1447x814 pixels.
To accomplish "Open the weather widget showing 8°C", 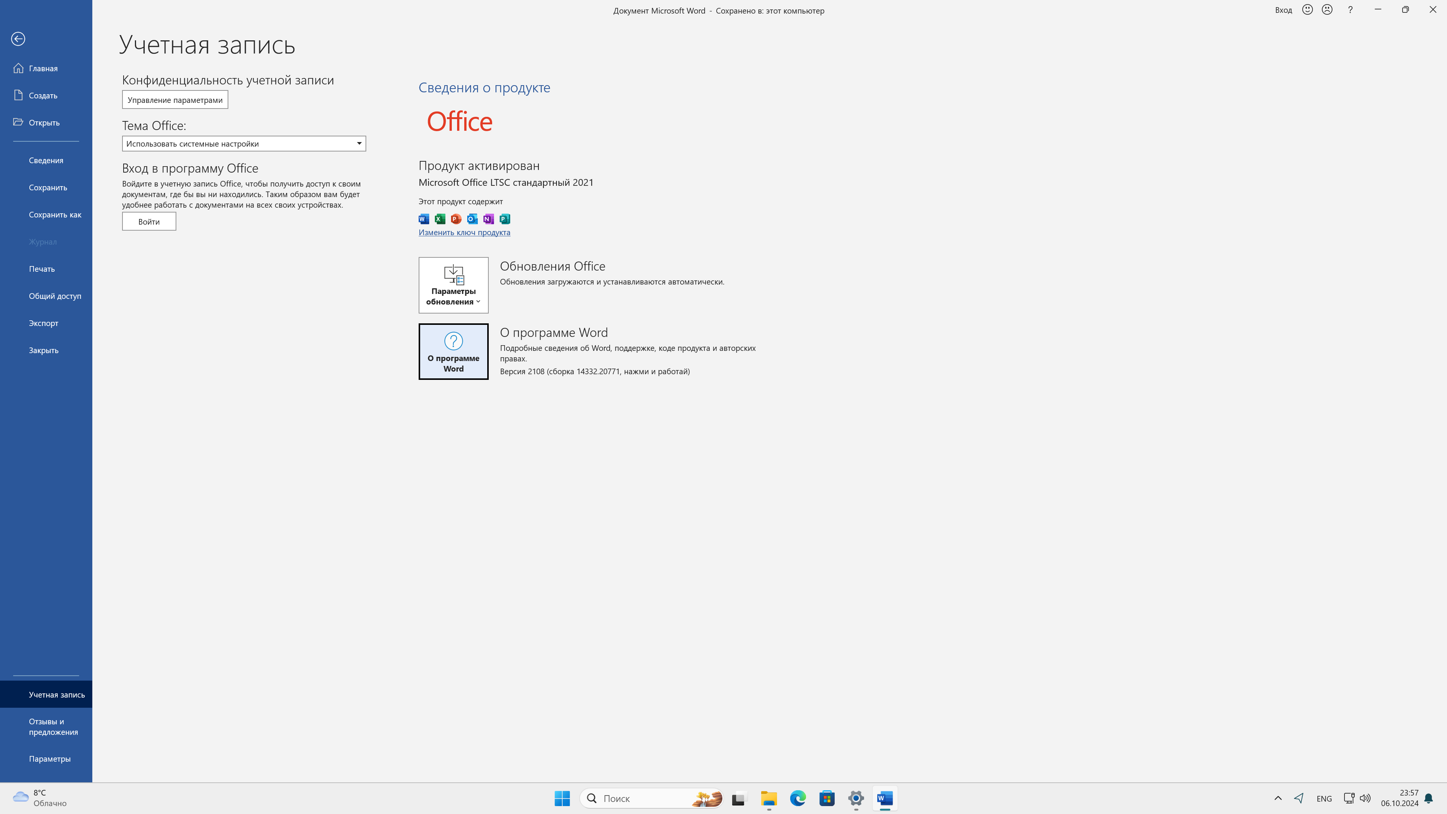I will pyautogui.click(x=39, y=798).
